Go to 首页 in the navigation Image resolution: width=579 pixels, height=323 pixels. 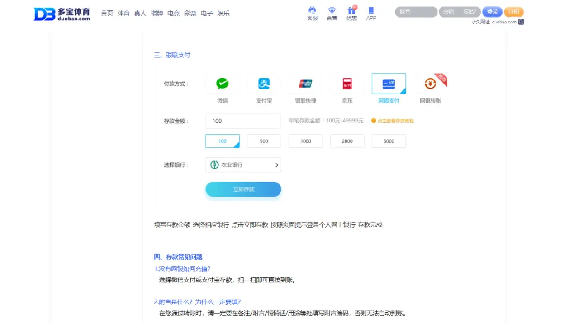click(107, 13)
